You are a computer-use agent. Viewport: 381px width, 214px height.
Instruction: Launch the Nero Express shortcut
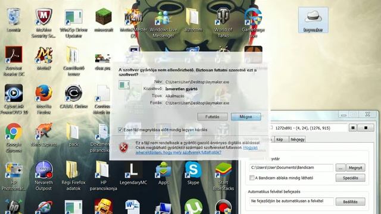[43, 135]
